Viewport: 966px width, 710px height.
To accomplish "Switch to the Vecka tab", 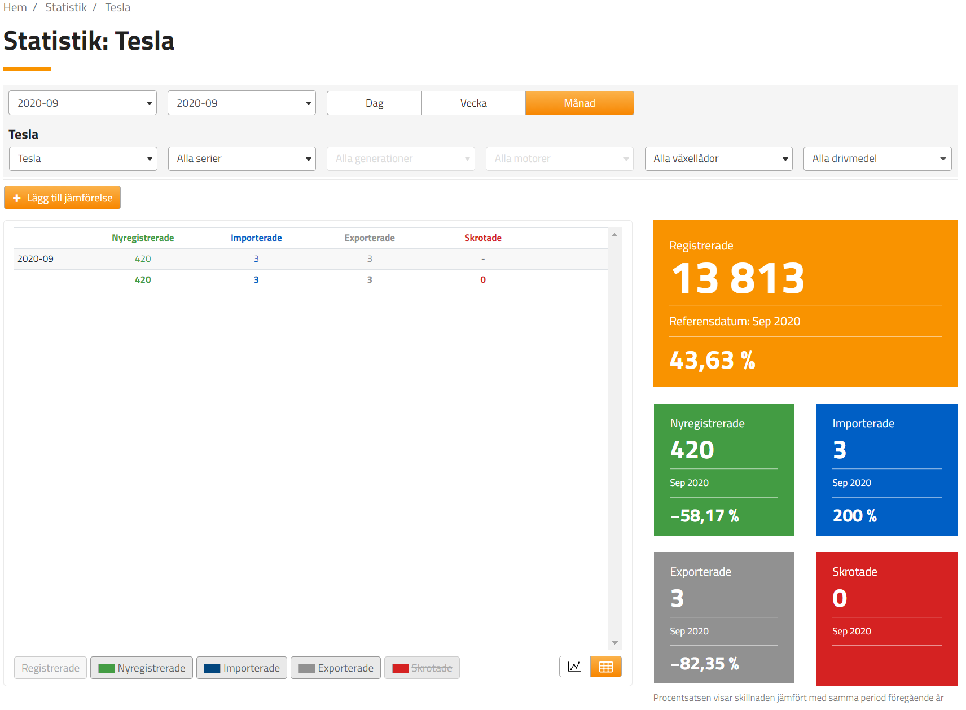I will click(x=473, y=103).
